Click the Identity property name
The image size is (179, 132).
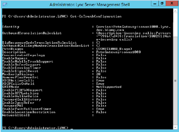[x=11, y=27]
